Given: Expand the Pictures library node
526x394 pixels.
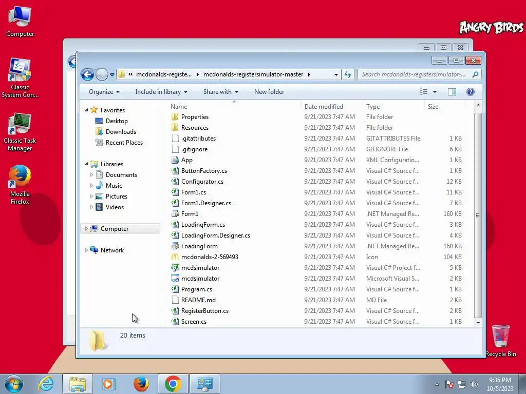Looking at the screenshot, I should coord(91,196).
